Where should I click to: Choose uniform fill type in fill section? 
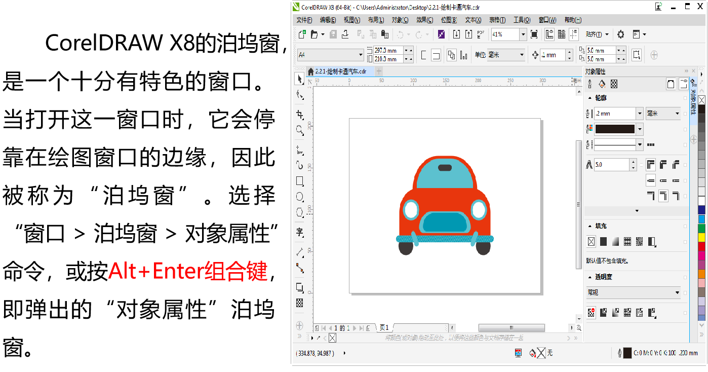[x=603, y=242]
